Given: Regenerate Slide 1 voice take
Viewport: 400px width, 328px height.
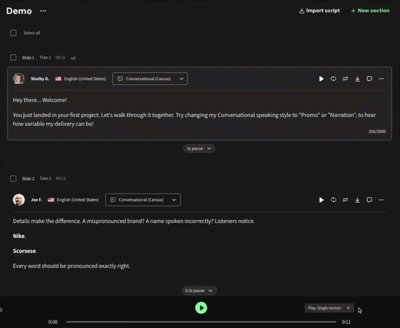Looking at the screenshot, I should pos(333,79).
